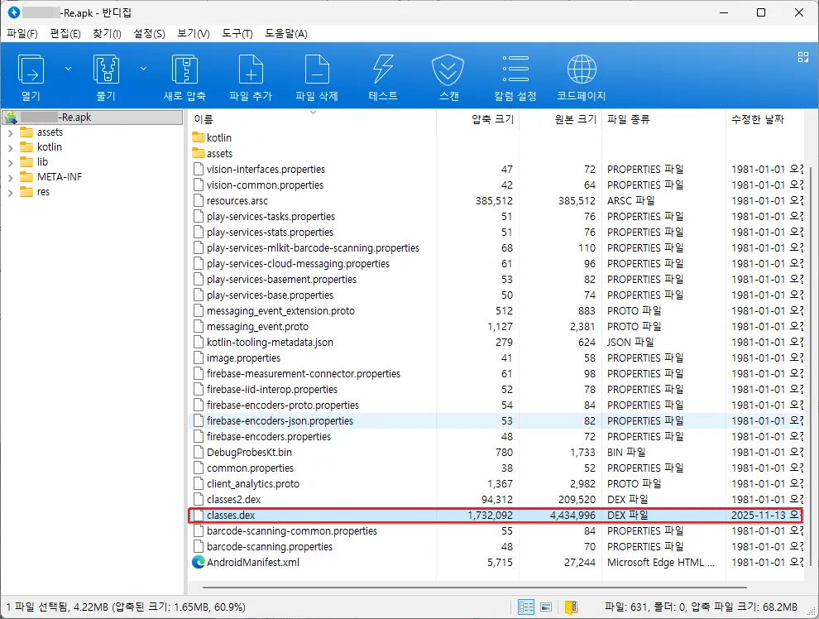Select common.properties file
Viewport: 819px width, 619px height.
point(250,468)
